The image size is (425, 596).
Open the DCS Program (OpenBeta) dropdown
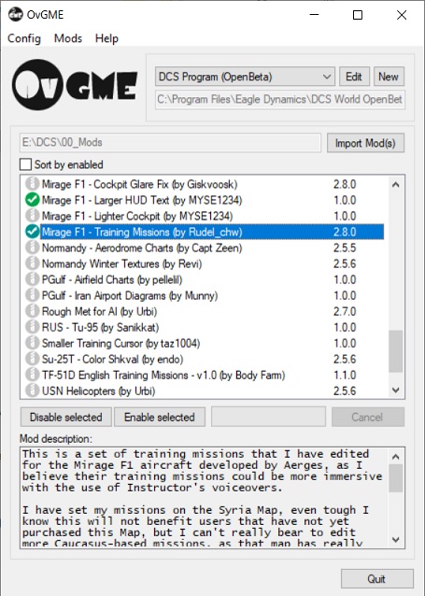click(245, 77)
